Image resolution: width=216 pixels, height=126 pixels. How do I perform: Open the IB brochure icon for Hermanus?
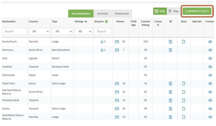[171, 50]
